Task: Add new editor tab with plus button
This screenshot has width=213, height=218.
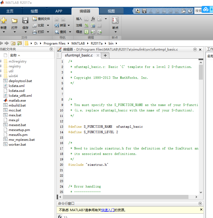Action: click(105, 55)
